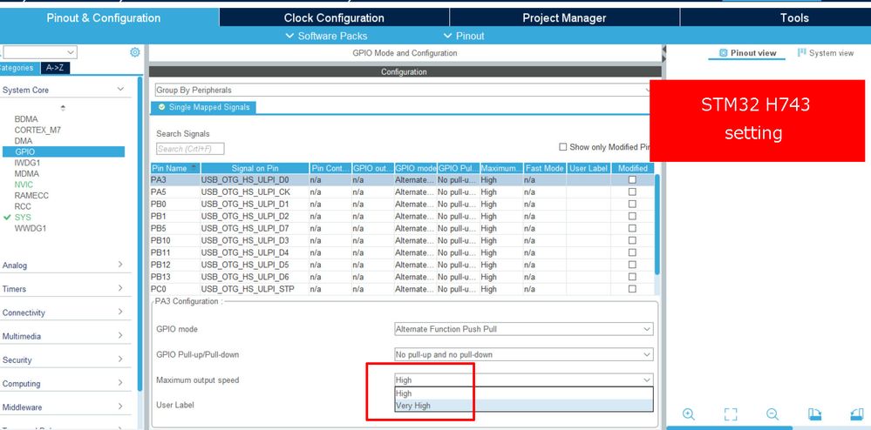Click the User Label column header
Image resolution: width=871 pixels, height=430 pixels.
[x=589, y=168]
